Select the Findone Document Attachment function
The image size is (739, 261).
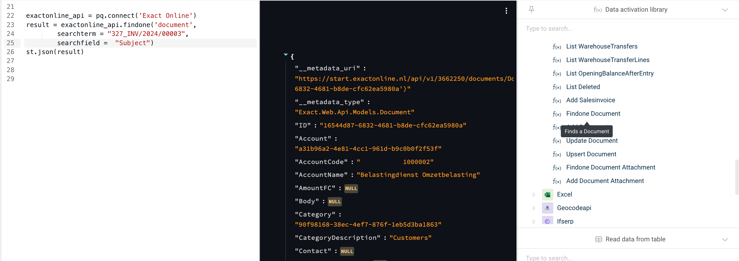[x=610, y=167]
